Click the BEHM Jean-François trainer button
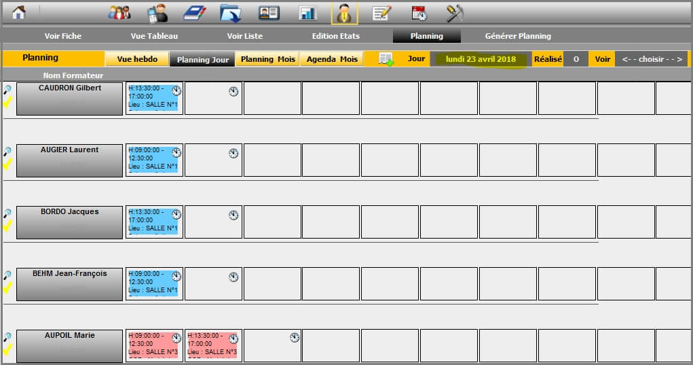The width and height of the screenshot is (693, 365). 69,285
